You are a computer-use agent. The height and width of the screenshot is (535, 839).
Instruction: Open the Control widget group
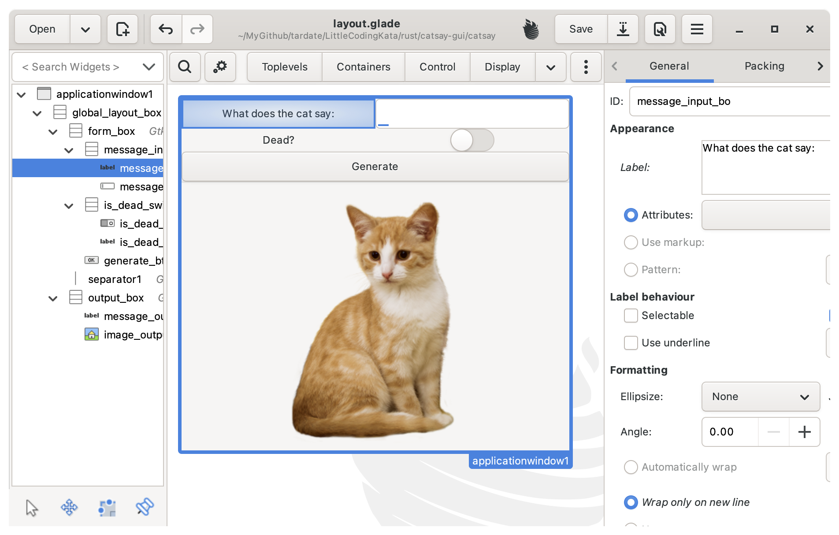pos(438,67)
